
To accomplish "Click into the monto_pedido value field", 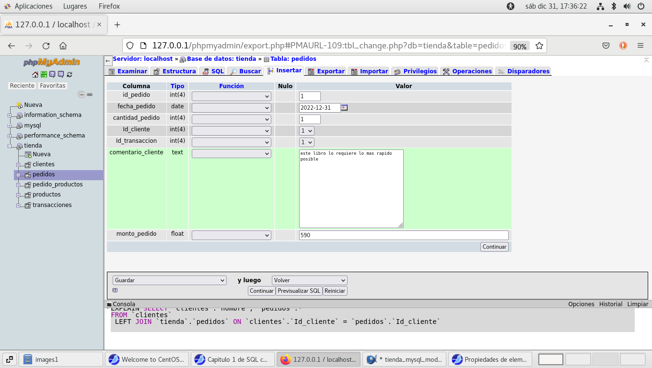I will pyautogui.click(x=403, y=235).
